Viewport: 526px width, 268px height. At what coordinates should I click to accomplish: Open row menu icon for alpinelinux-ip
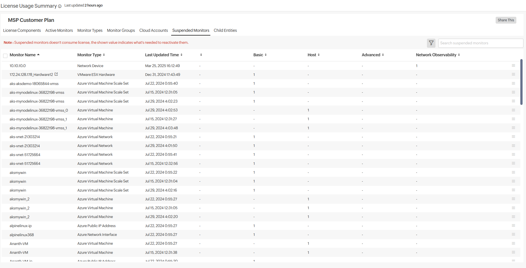coord(513,226)
